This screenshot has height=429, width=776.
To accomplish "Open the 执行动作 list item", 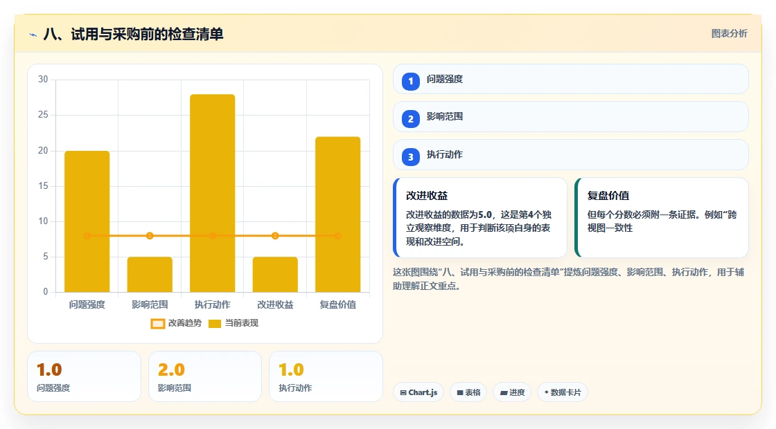I will pos(571,155).
